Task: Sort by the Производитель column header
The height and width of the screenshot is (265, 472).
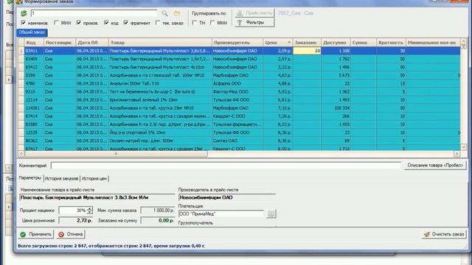Action: (237, 43)
